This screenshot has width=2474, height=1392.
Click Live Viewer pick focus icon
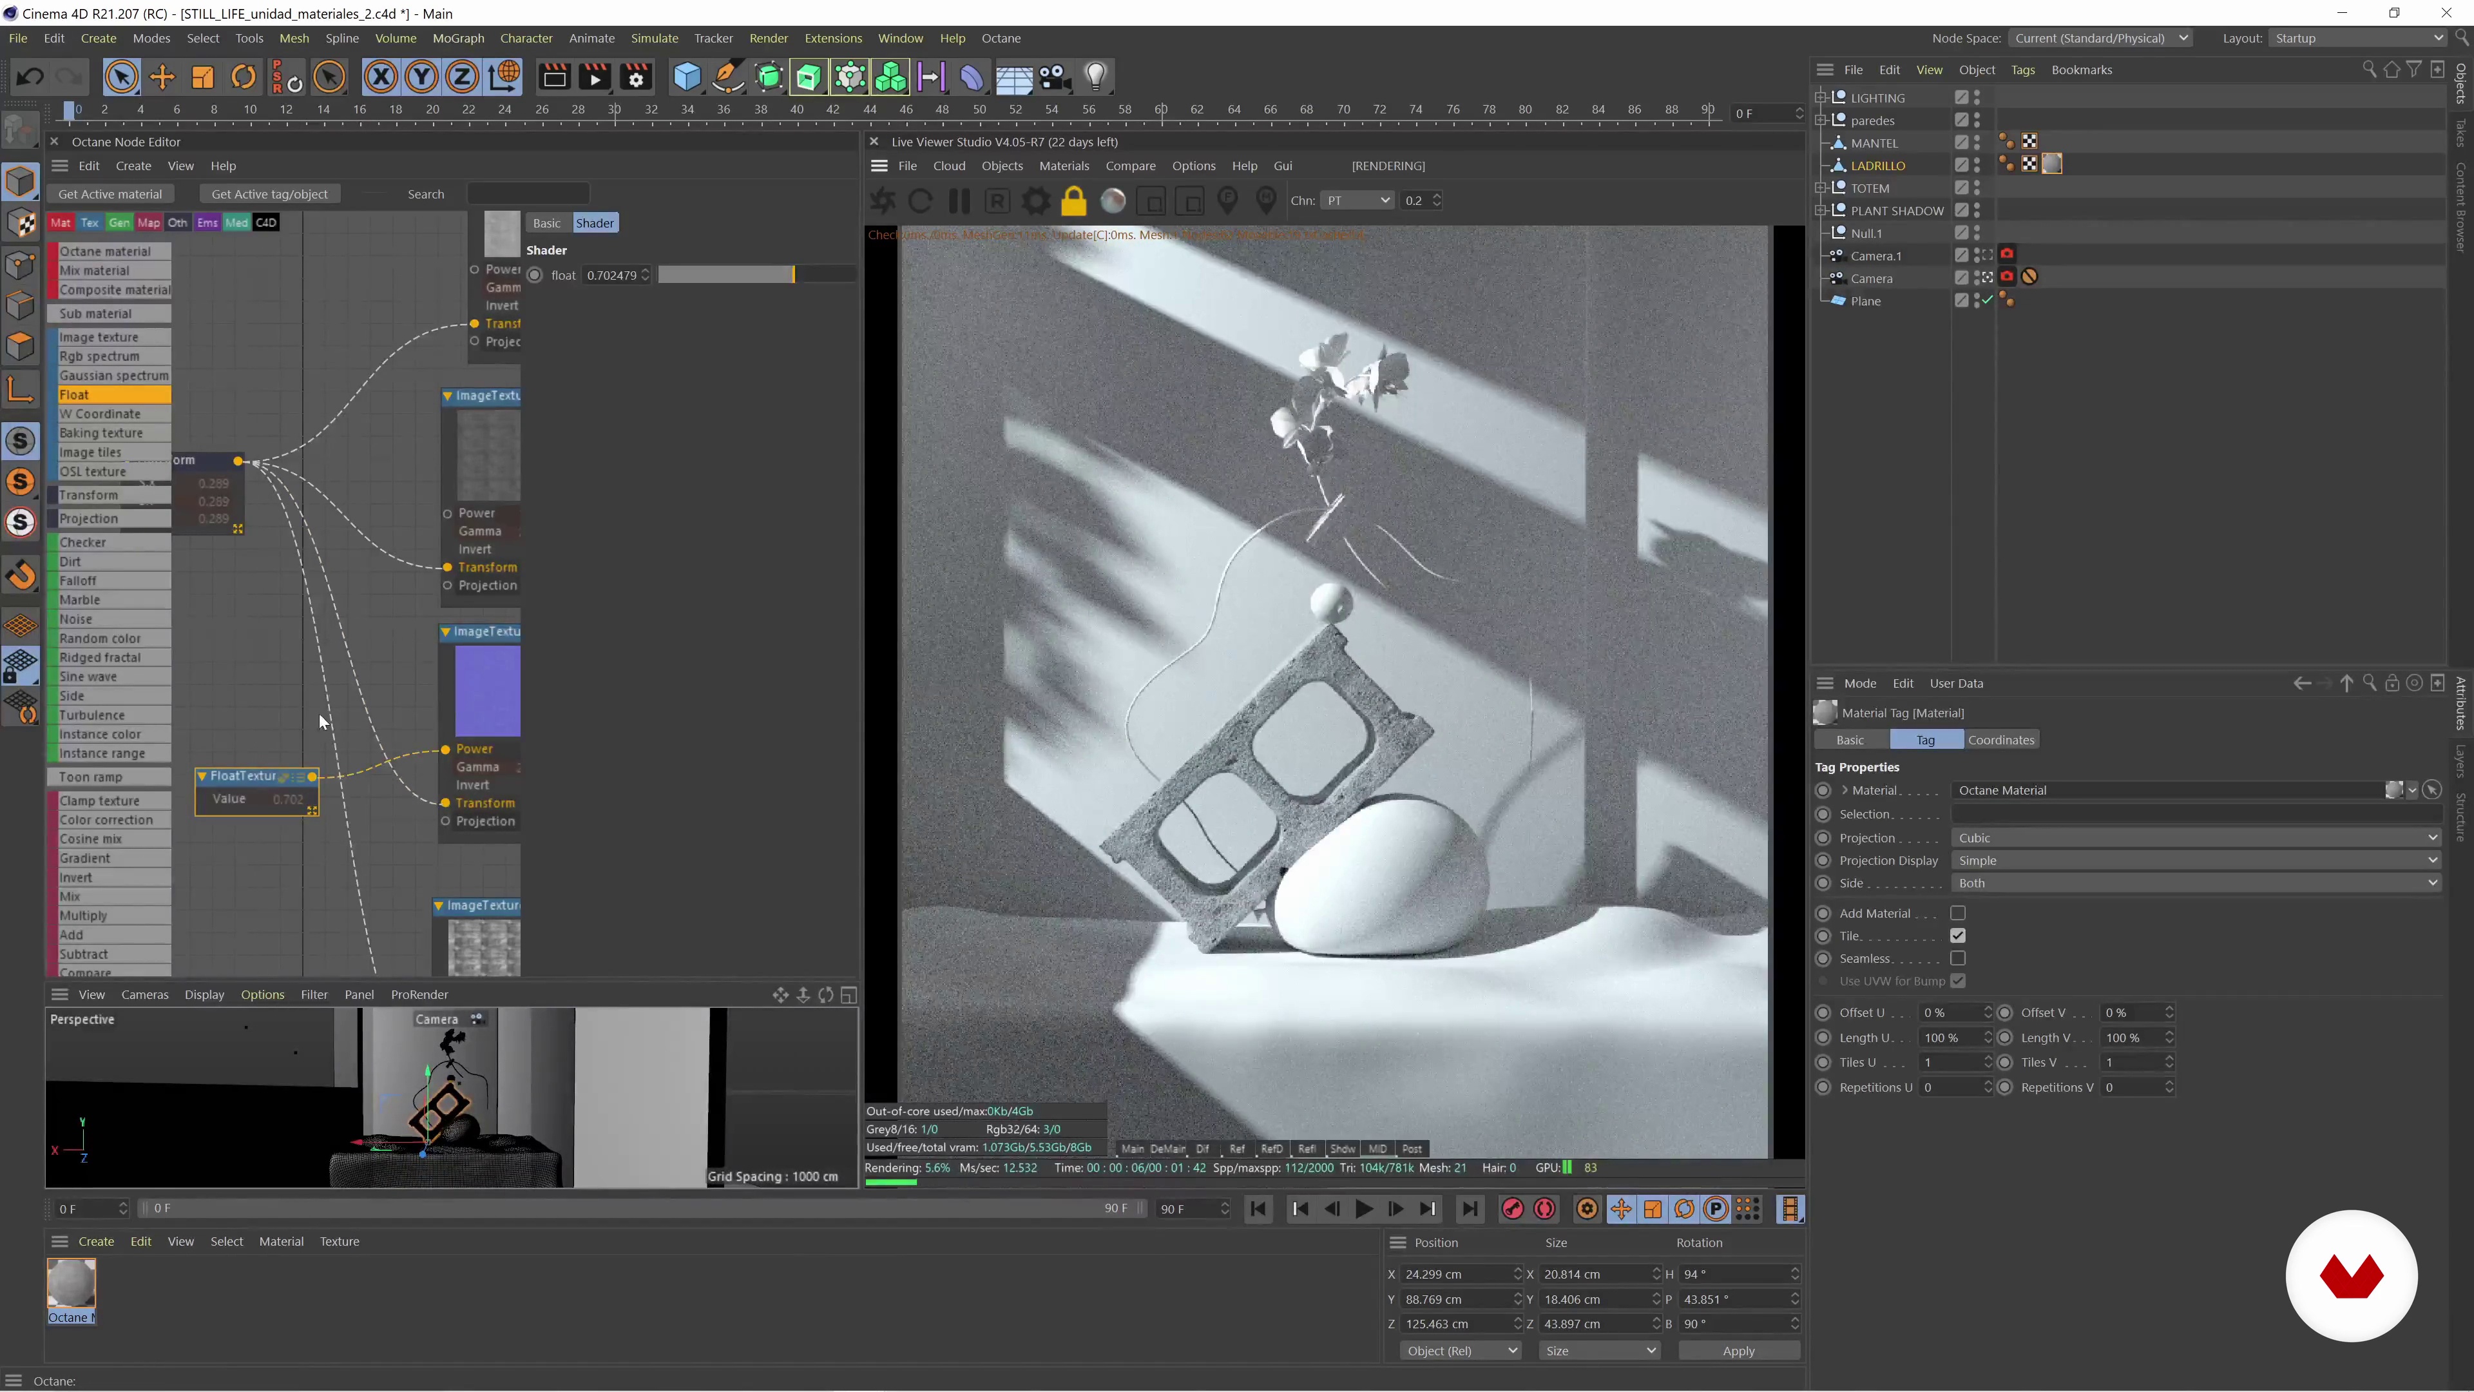[1227, 201]
